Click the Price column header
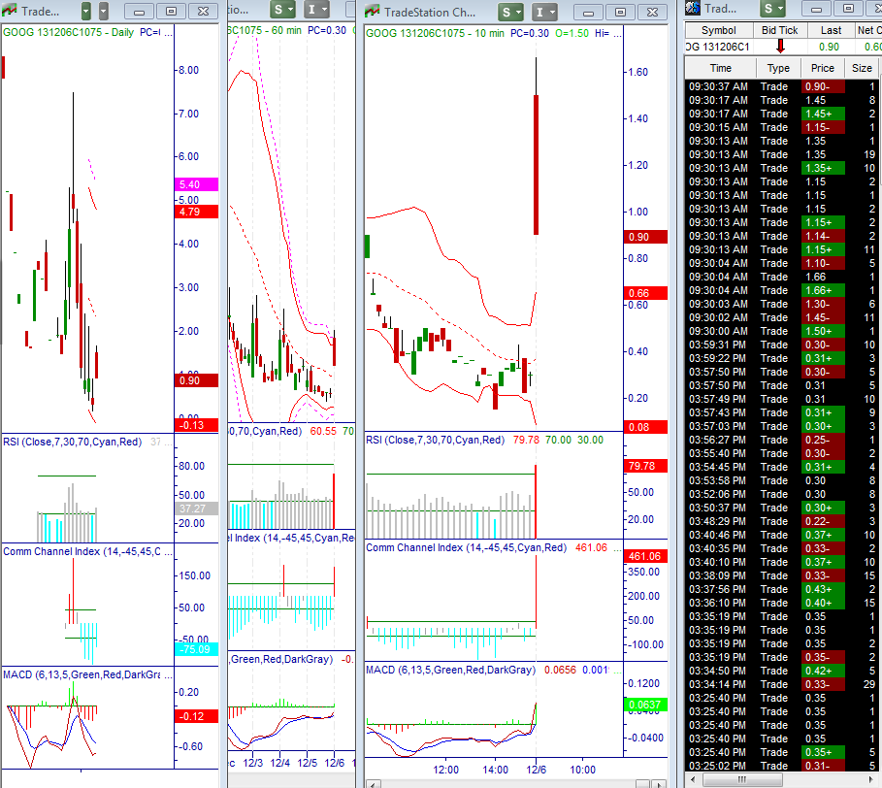Viewport: 882px width, 788px height. pos(823,68)
